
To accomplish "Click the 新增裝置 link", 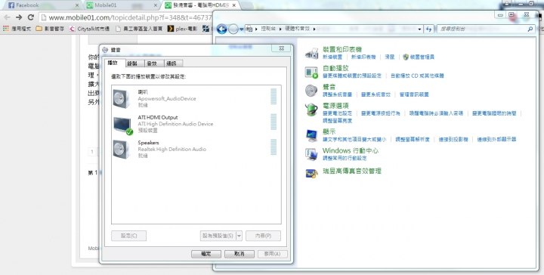I will (332, 57).
